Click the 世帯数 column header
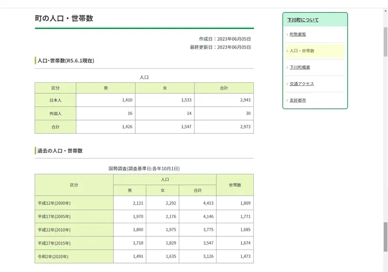 coord(235,185)
